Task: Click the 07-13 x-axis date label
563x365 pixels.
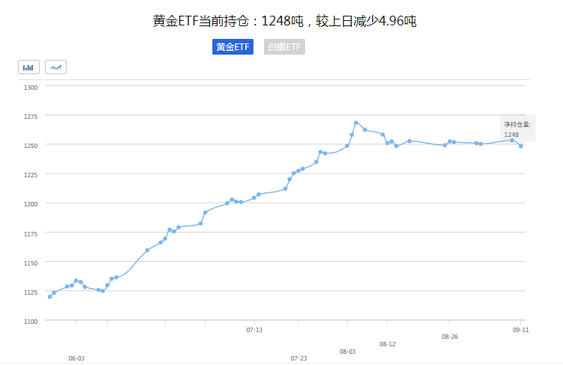Action: 254,330
